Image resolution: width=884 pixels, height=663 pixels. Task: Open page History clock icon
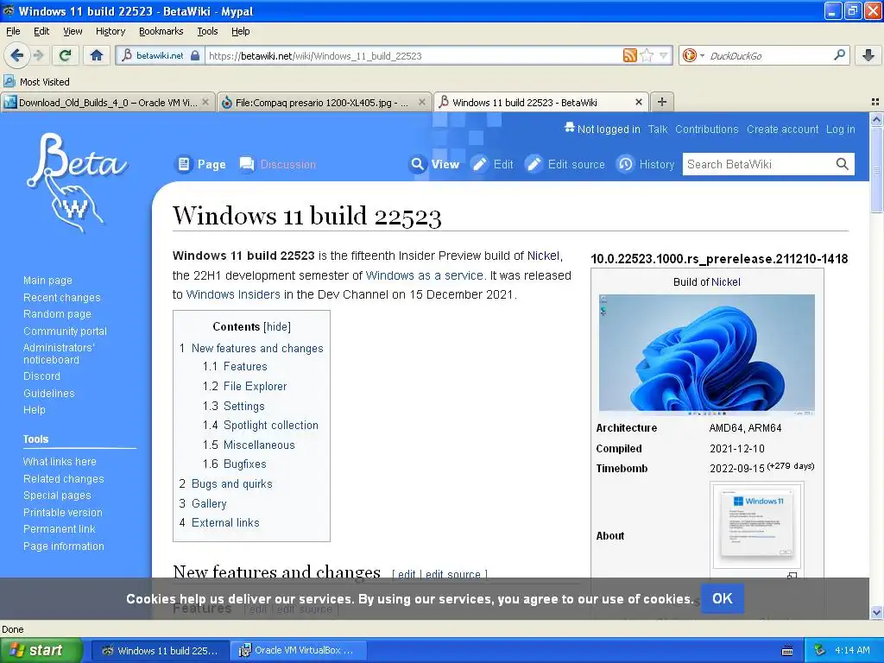625,164
